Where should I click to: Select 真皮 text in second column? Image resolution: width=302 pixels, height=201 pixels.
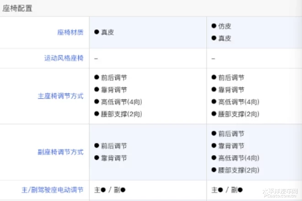point(225,38)
